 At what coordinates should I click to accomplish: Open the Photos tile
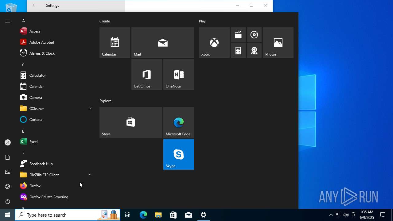pyautogui.click(x=278, y=43)
